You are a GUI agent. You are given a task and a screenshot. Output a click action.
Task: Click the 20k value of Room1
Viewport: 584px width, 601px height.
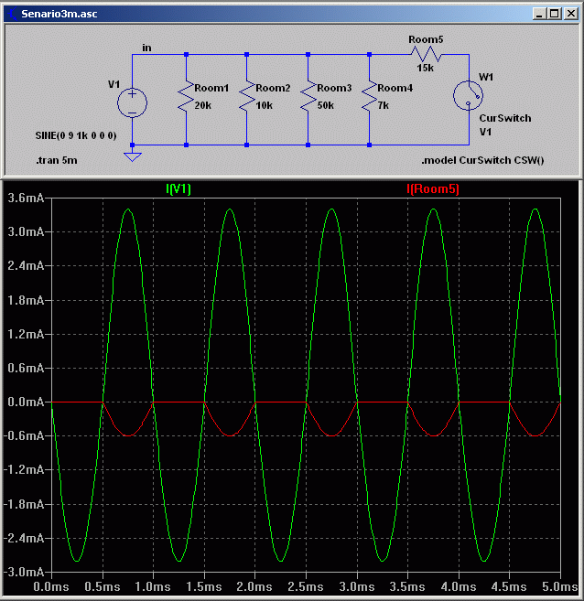[x=203, y=105]
